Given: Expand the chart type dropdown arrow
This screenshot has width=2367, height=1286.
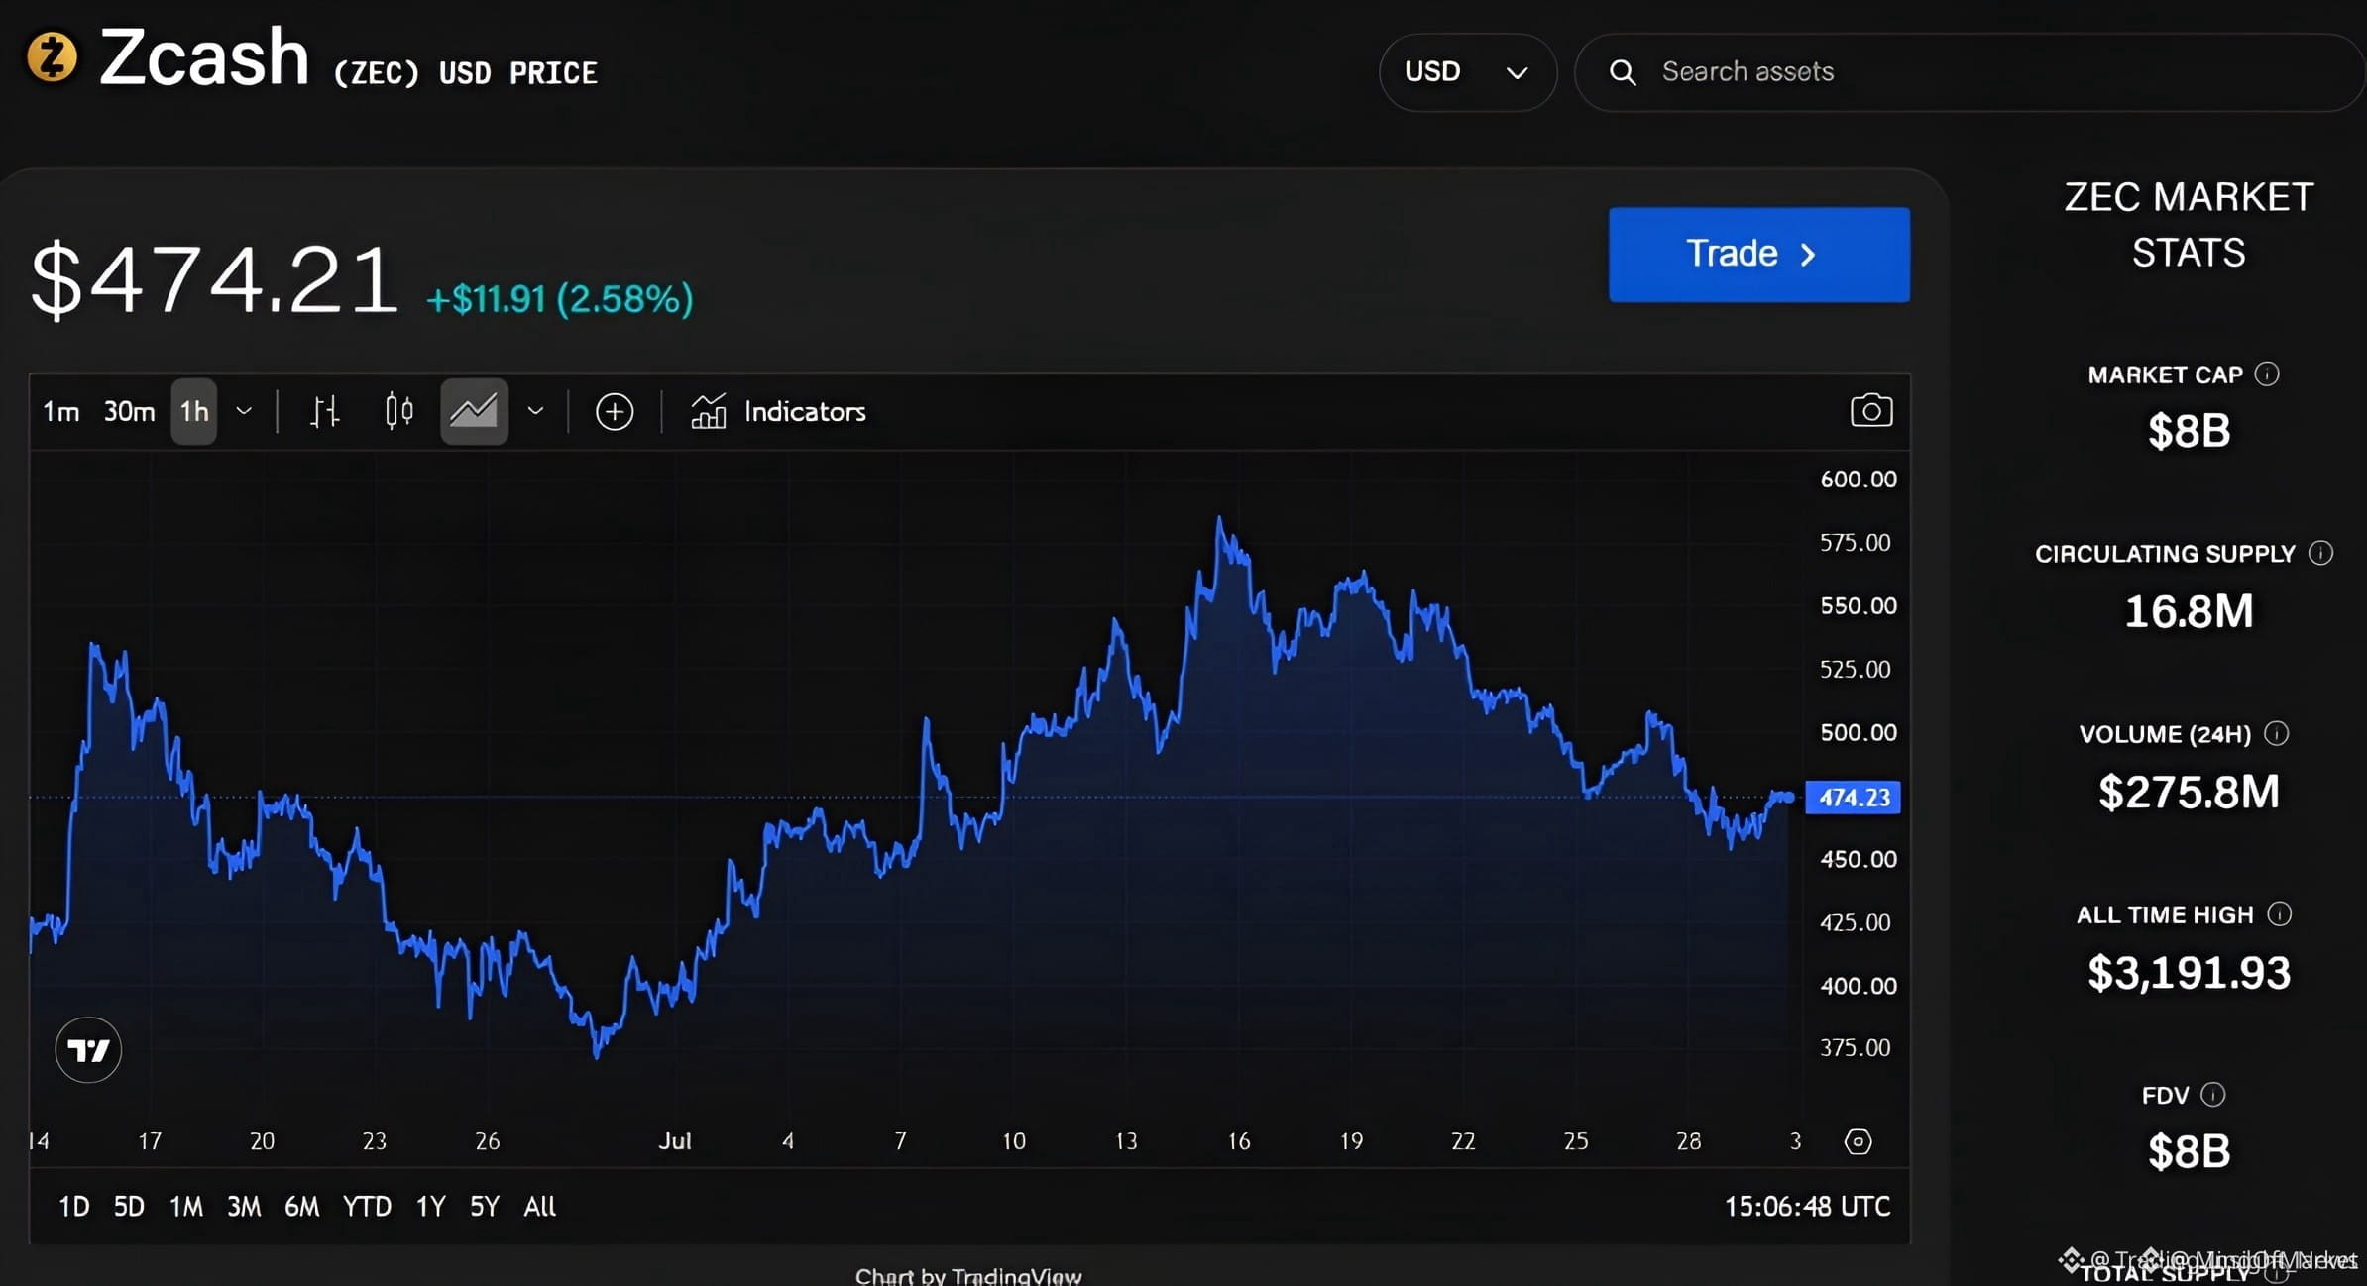Looking at the screenshot, I should [535, 411].
